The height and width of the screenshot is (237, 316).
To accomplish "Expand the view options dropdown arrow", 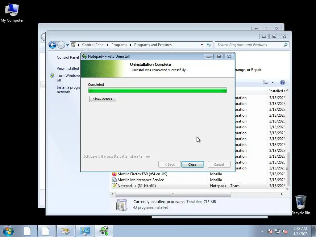I will (272, 82).
